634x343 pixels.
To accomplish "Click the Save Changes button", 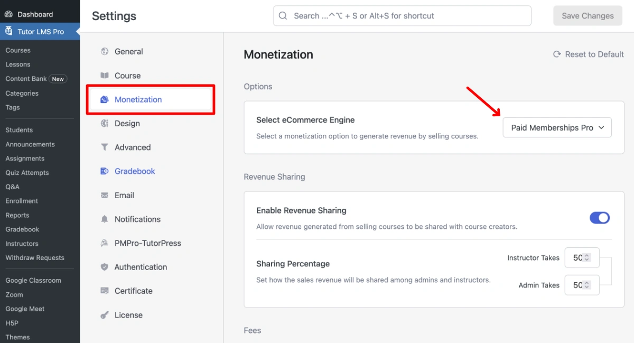I will 588,15.
